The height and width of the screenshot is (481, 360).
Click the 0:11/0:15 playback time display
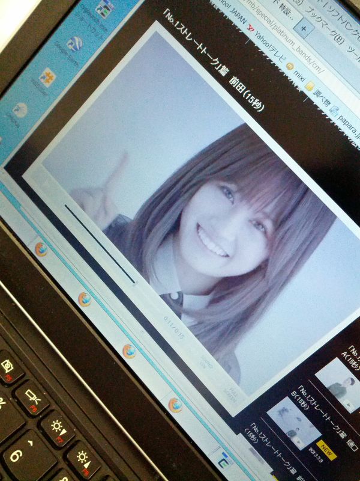(x=174, y=328)
